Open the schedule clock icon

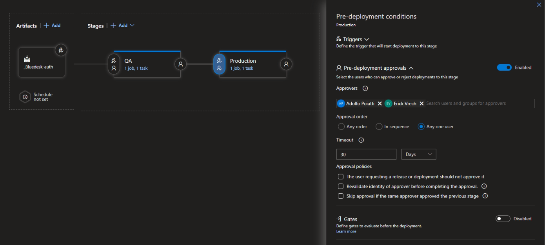point(25,97)
